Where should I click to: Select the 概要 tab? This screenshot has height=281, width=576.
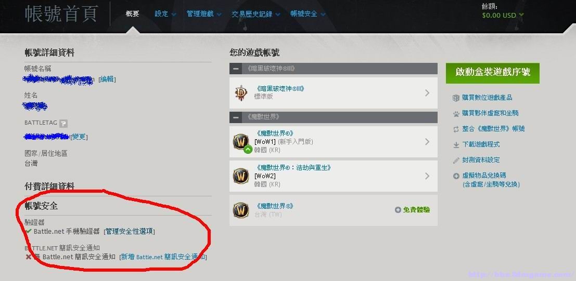tap(132, 14)
